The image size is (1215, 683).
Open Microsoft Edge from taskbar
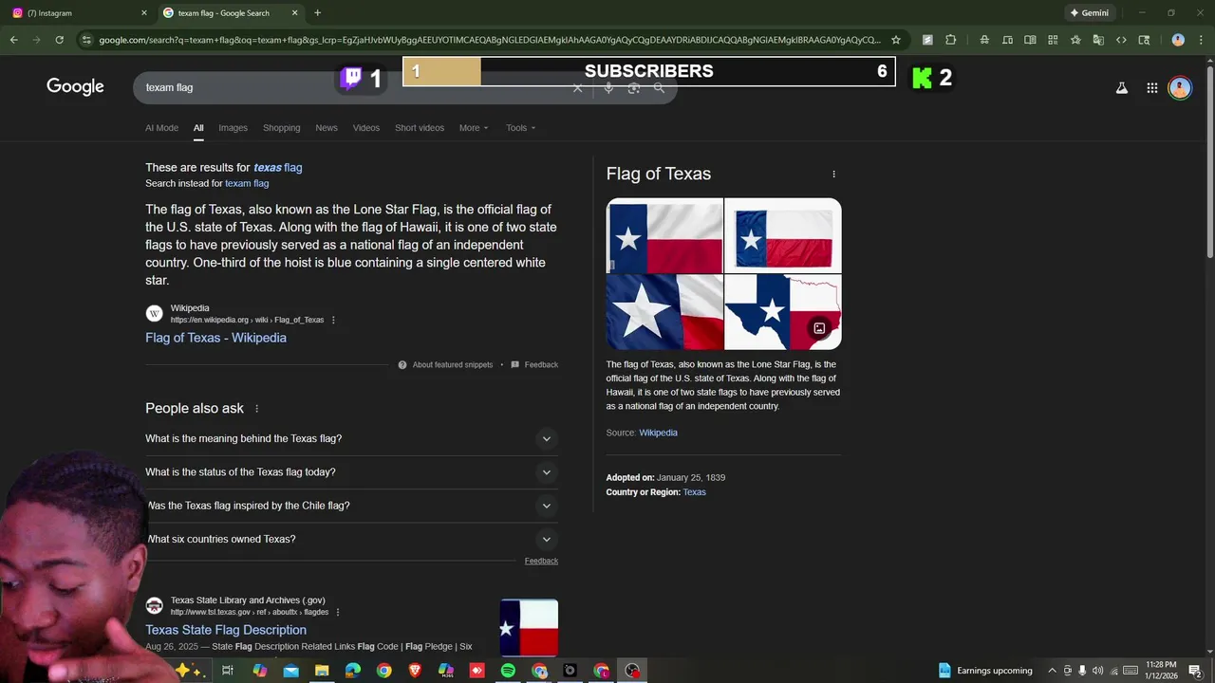[x=353, y=671]
